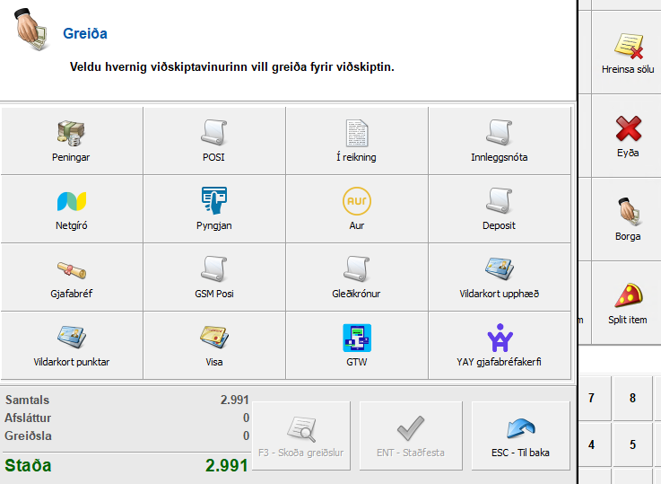
Task: Select the Deposit payment tile
Action: pos(499,209)
